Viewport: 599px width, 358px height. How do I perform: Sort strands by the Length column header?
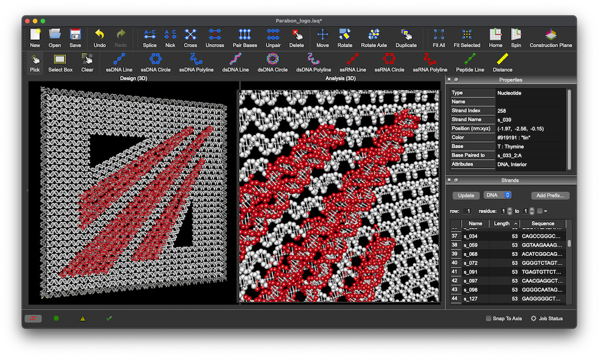502,223
